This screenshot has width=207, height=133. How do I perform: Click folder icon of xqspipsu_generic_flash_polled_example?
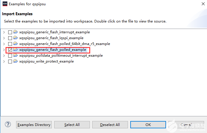(16, 50)
